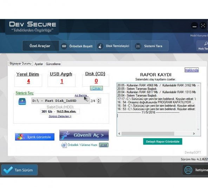Click the Önbellek Boşalt memory icon
This screenshot has width=208, height=191.
point(64,46)
